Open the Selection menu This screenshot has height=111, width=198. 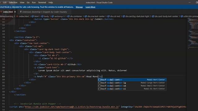(x=13, y=2)
